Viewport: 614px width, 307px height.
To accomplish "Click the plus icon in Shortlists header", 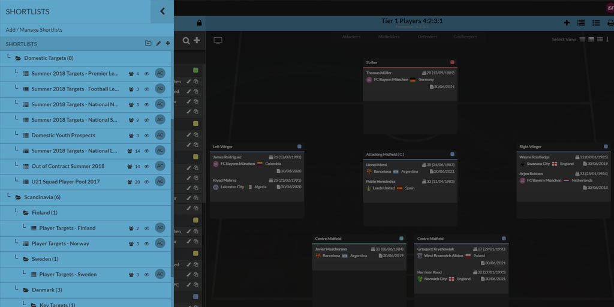I will coord(168,43).
